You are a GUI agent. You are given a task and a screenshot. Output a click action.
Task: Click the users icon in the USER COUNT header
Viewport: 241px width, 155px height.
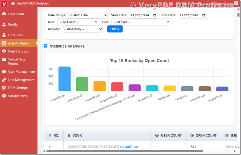[157, 136]
